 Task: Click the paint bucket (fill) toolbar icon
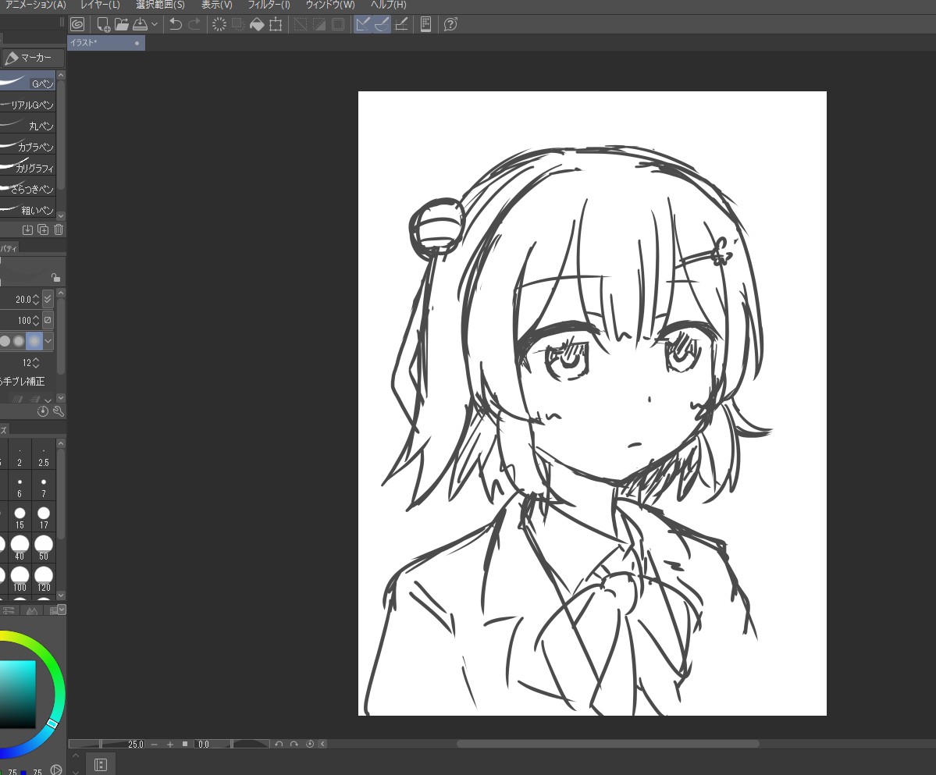click(x=257, y=24)
